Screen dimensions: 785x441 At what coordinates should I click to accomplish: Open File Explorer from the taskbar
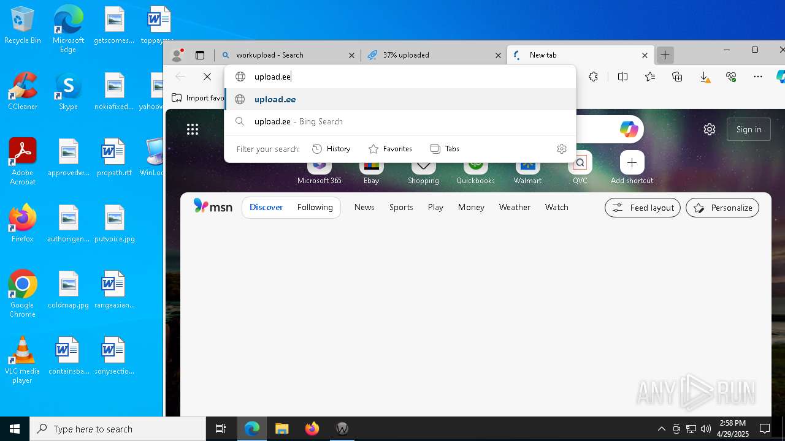tap(281, 429)
